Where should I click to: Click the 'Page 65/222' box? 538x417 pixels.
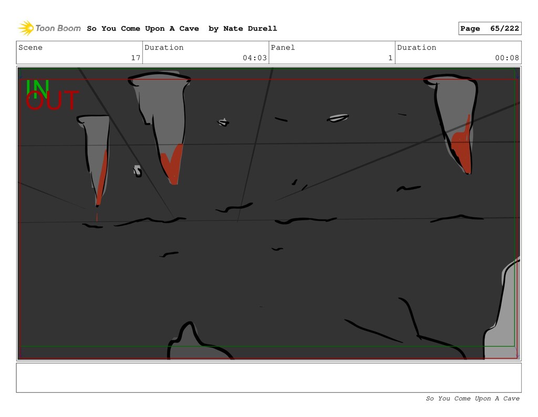(490, 28)
